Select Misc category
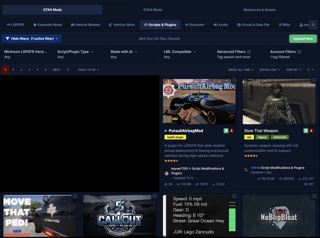This screenshot has width=320, height=238. [284, 25]
